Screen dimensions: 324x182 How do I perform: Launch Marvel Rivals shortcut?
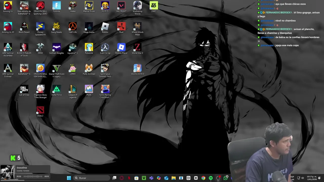click(89, 7)
